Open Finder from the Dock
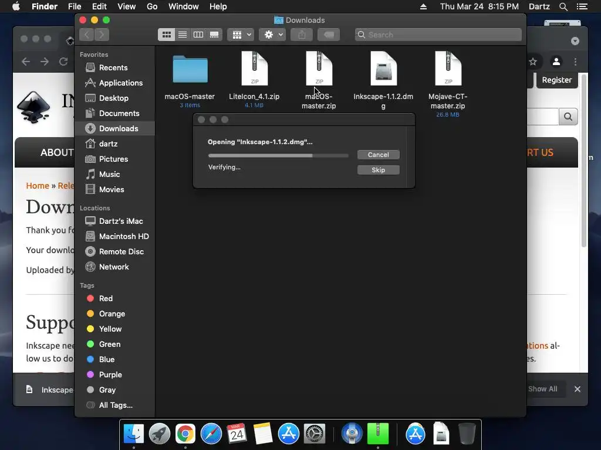The width and height of the screenshot is (601, 450). click(x=133, y=434)
